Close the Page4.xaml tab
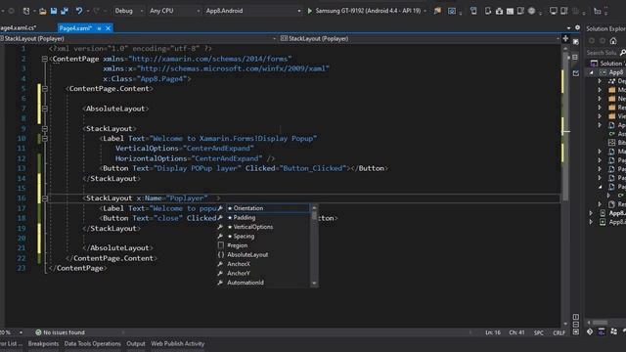 [x=108, y=28]
